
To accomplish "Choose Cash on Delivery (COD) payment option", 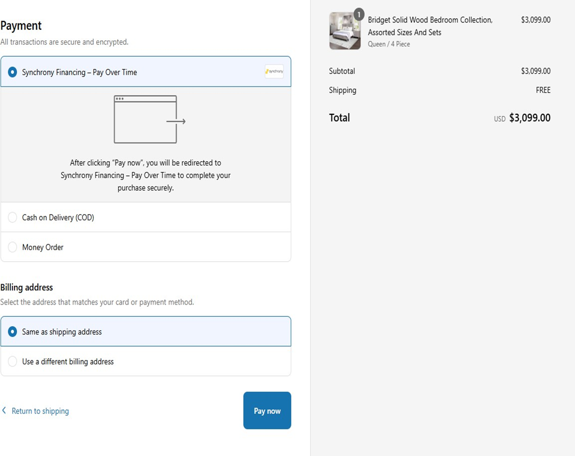I will pos(13,217).
